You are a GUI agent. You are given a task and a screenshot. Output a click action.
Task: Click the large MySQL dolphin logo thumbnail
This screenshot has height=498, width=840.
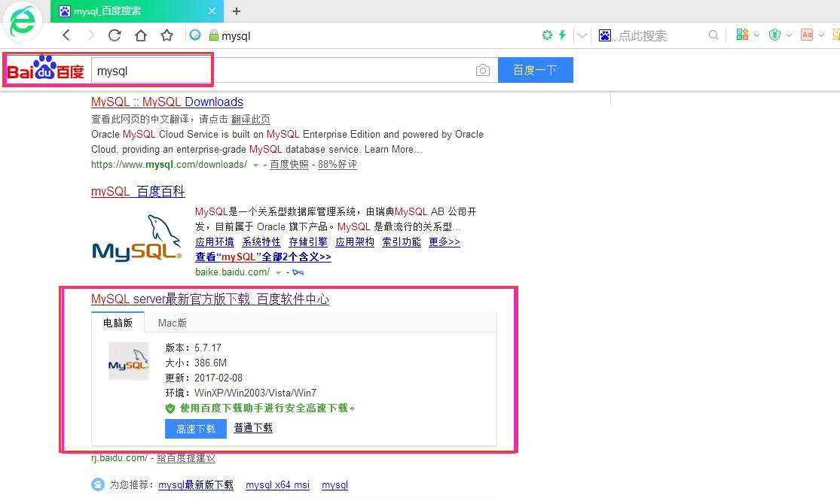point(137,238)
